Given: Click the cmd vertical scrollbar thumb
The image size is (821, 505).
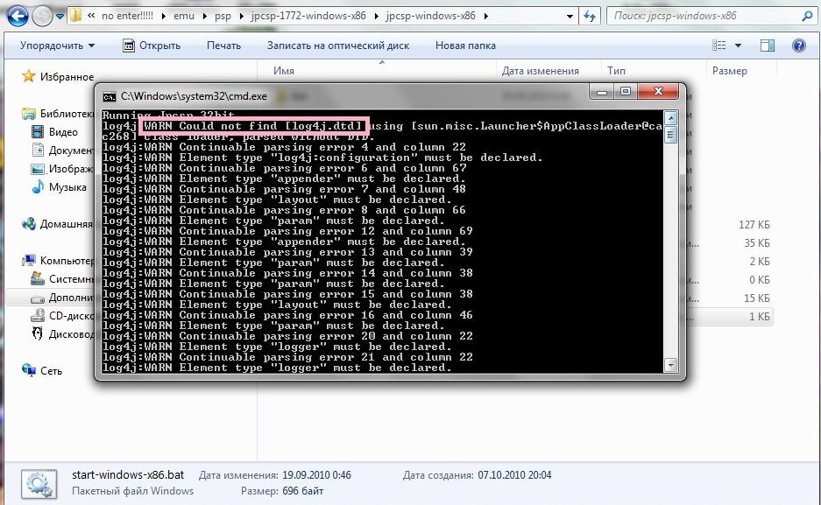Looking at the screenshot, I should [x=670, y=135].
